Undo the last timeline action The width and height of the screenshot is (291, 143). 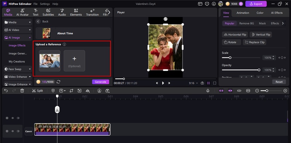tap(6, 91)
